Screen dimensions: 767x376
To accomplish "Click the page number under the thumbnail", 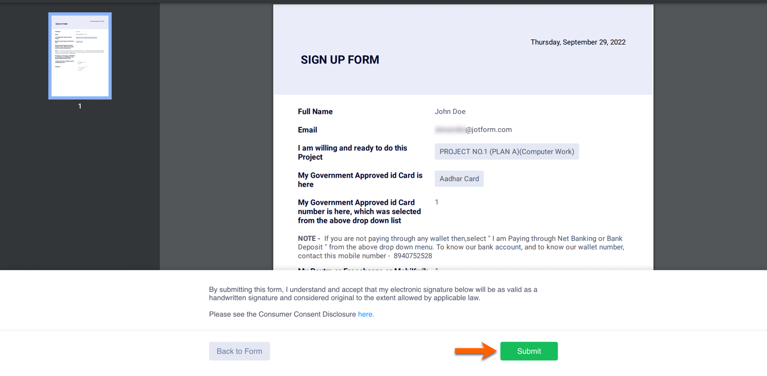I will point(80,106).
